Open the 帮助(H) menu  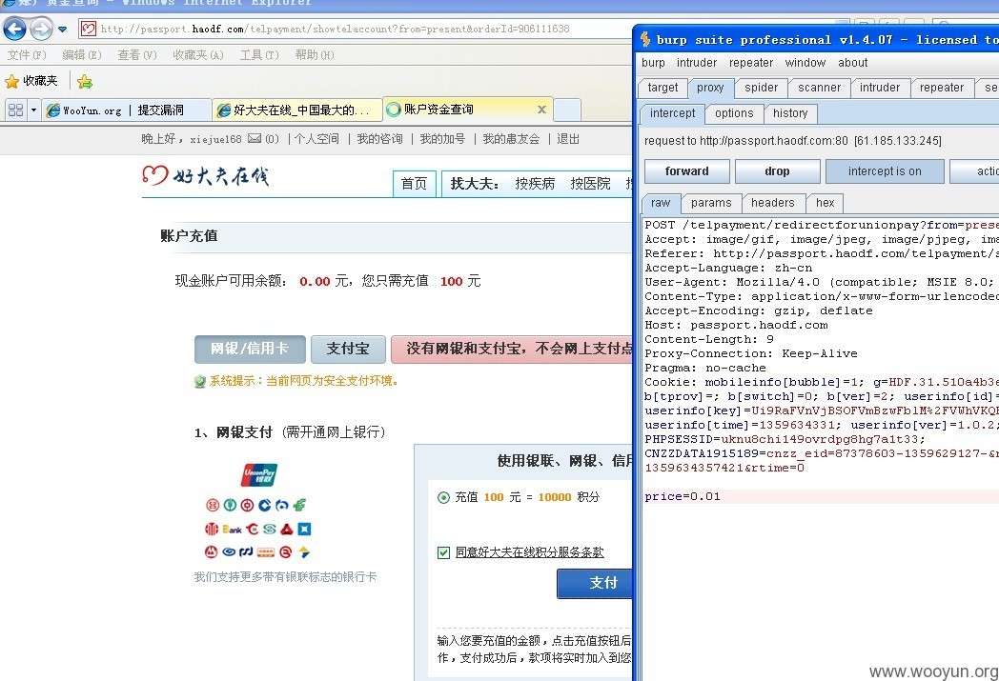pyautogui.click(x=315, y=55)
